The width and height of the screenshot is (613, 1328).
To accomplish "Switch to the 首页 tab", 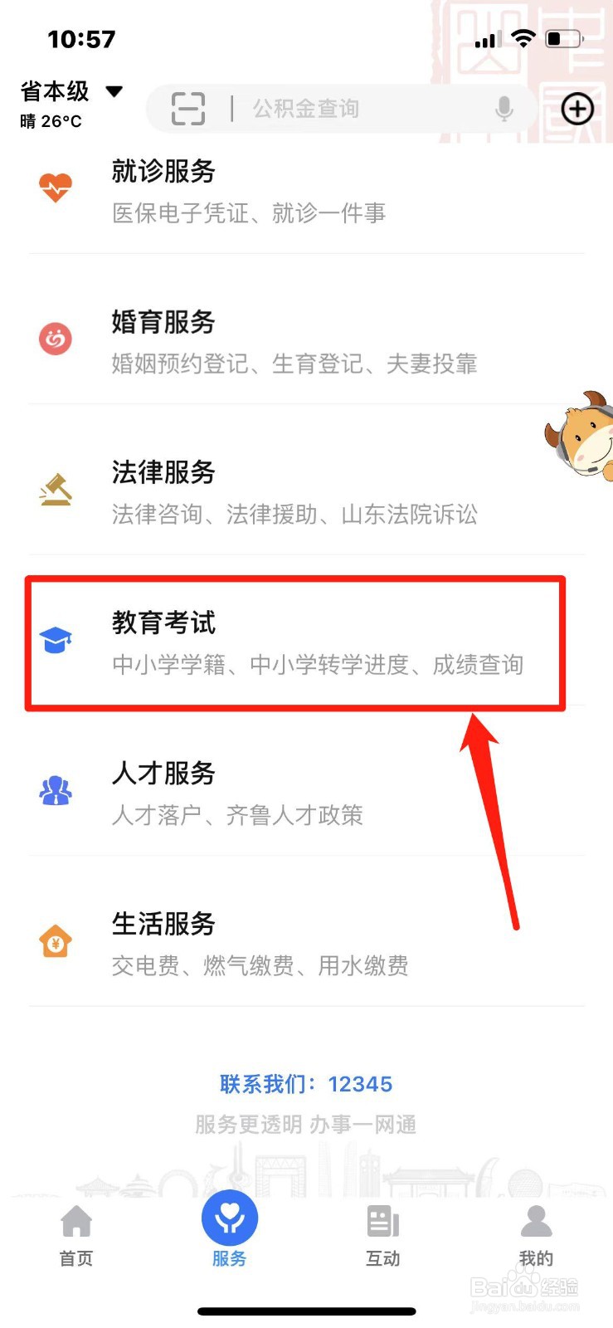I will point(76,1235).
